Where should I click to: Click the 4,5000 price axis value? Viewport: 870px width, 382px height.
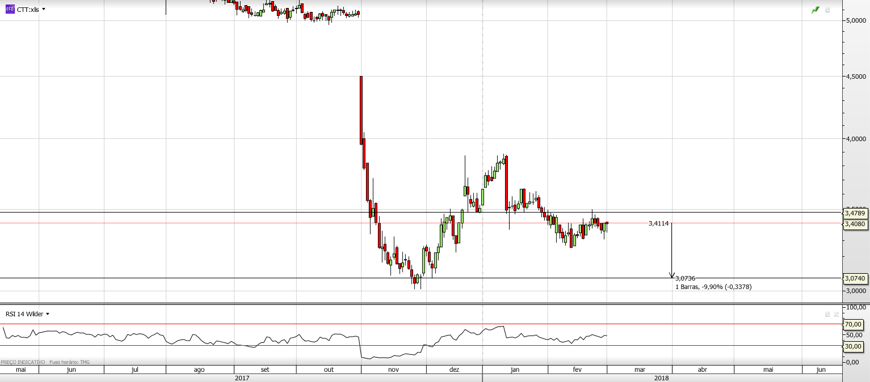[x=856, y=76]
